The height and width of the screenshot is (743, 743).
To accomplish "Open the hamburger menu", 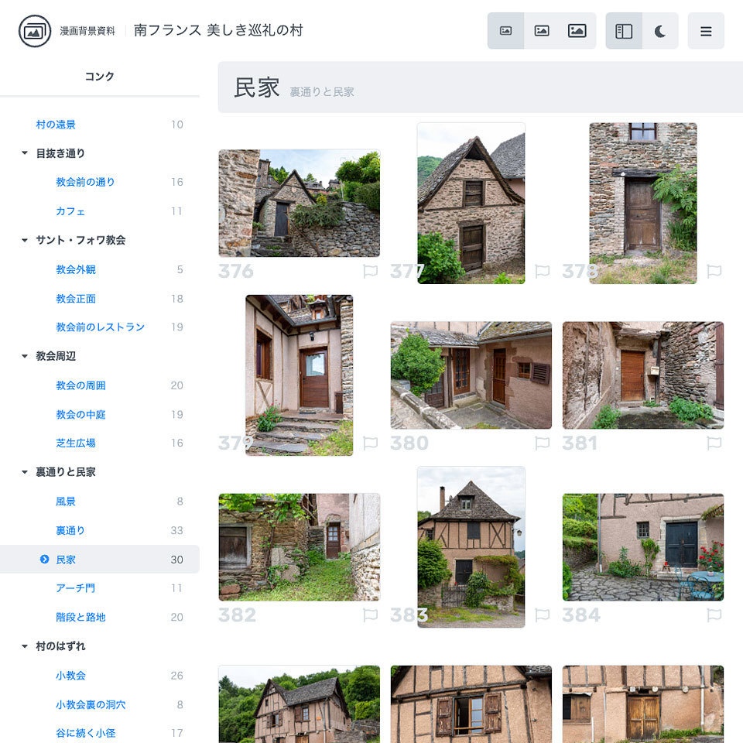I will (x=706, y=30).
